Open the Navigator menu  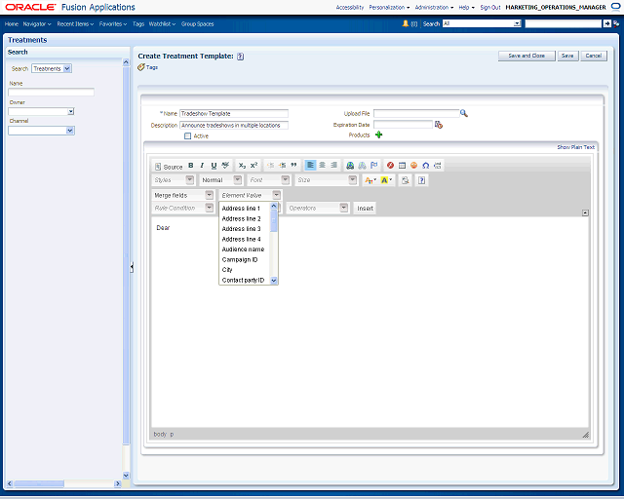(37, 23)
